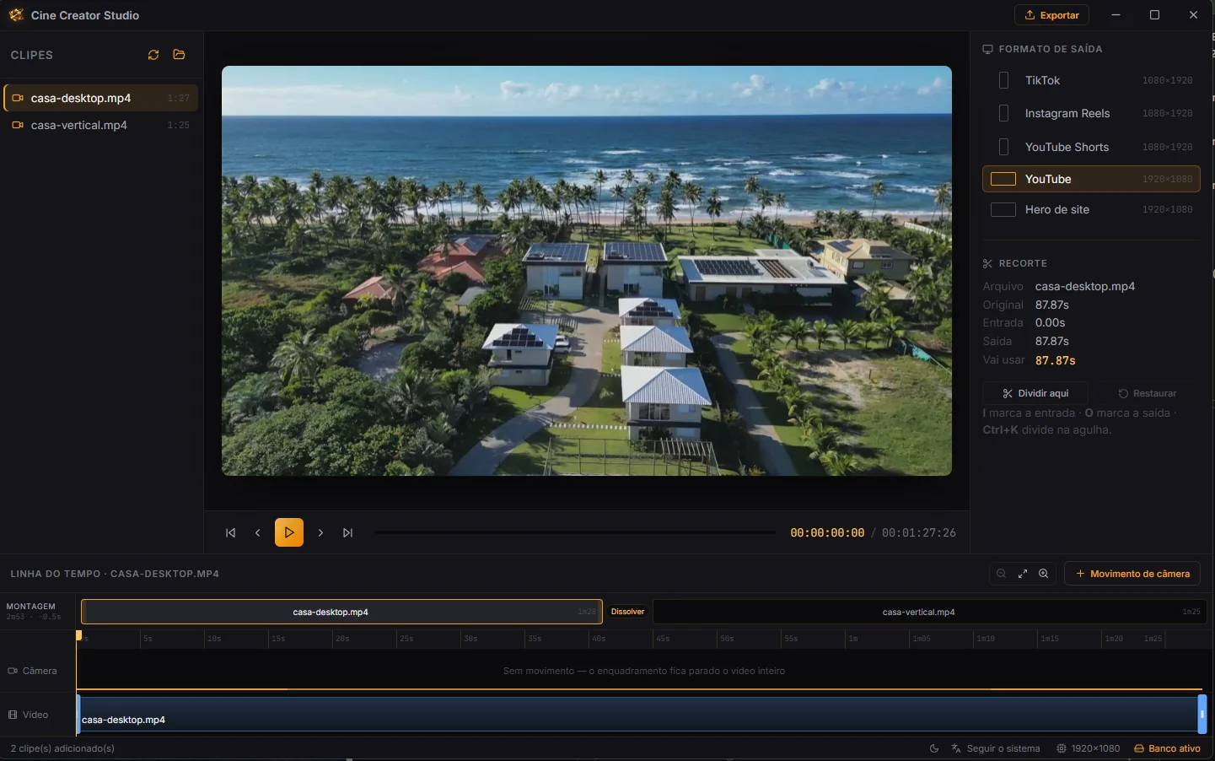
Task: Select casa-desktop.mp4 in clips list
Action: pyautogui.click(x=100, y=98)
